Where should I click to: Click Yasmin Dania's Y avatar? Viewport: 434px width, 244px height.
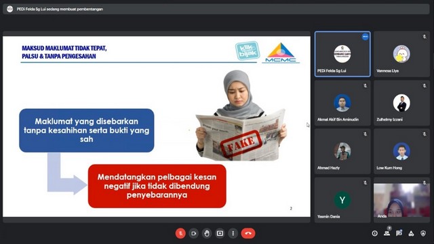(x=342, y=200)
